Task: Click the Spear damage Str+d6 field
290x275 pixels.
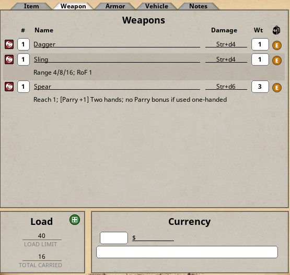Action: click(226, 87)
